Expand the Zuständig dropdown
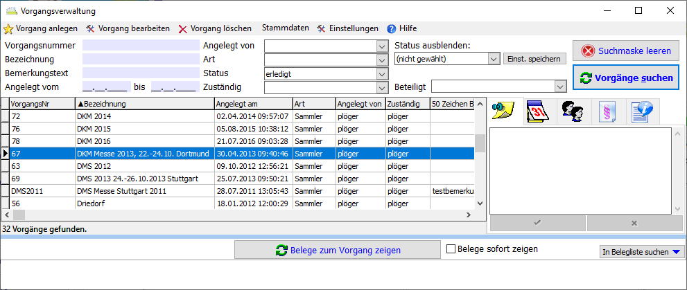This screenshot has height=290, width=687. pos(383,88)
